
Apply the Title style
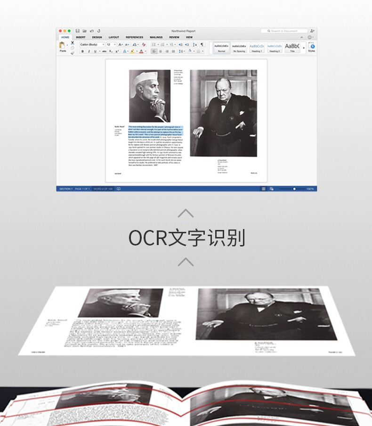point(292,48)
